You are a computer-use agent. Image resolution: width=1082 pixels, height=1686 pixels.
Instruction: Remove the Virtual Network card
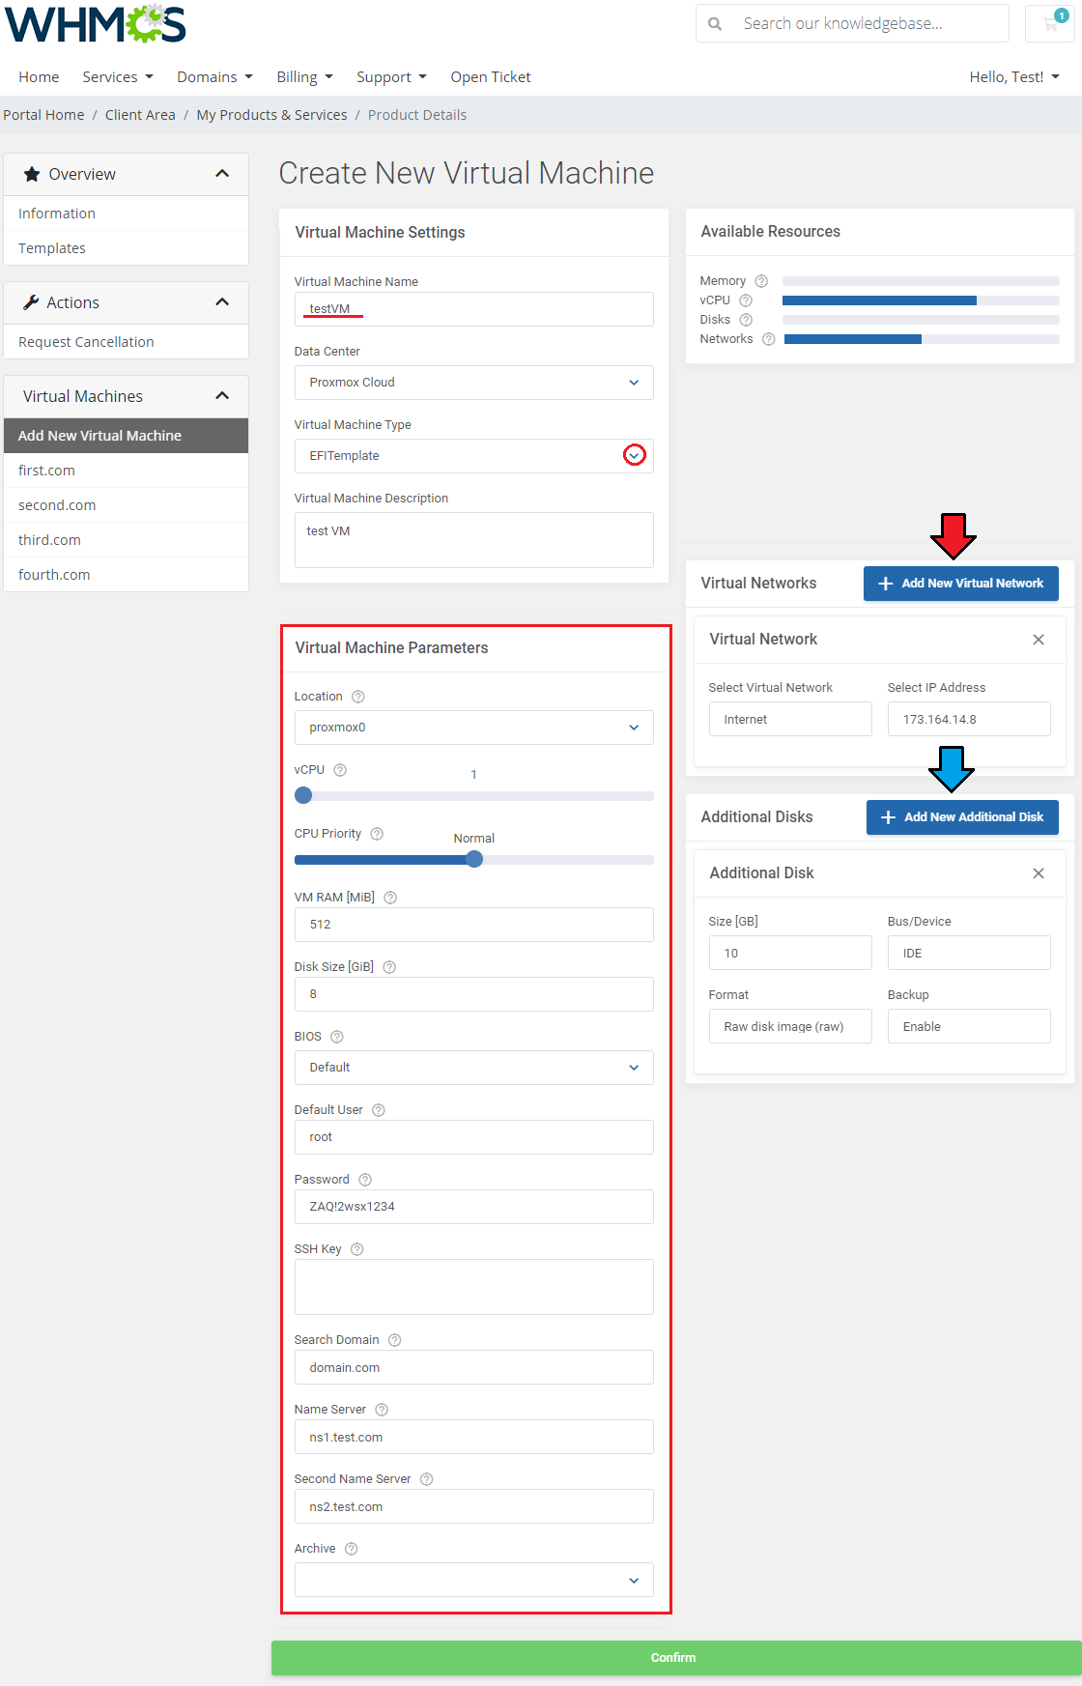1039,640
